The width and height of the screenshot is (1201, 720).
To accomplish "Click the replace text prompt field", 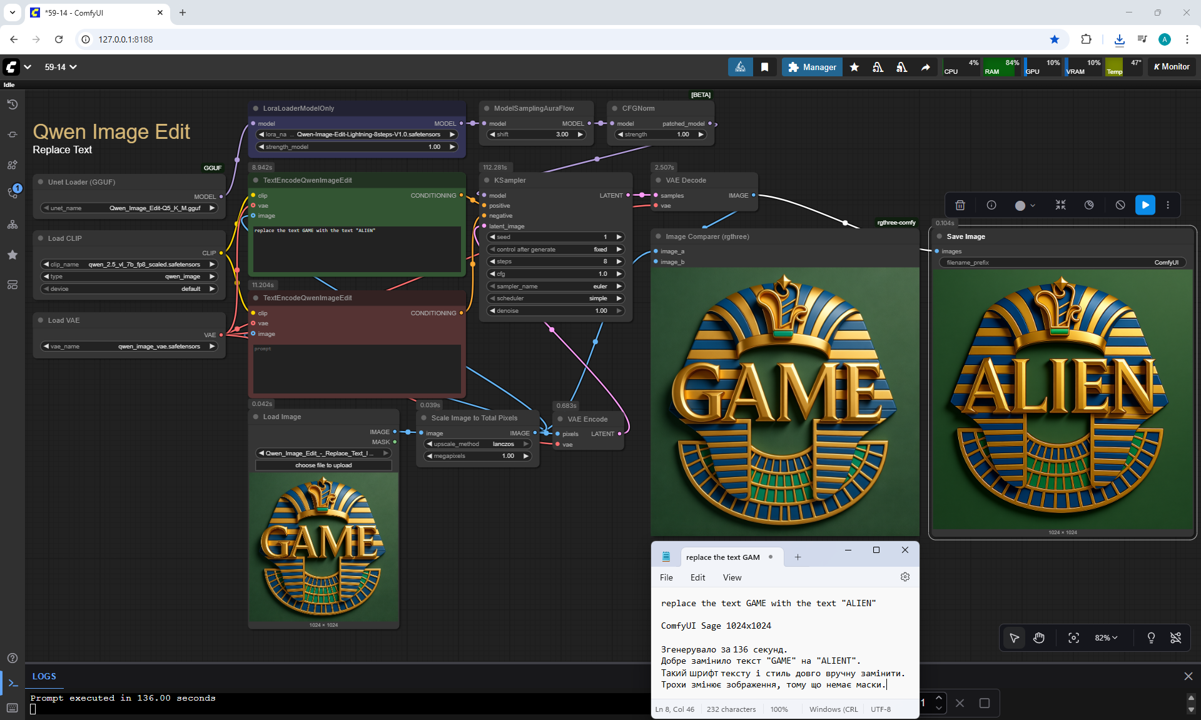I will 357,249.
